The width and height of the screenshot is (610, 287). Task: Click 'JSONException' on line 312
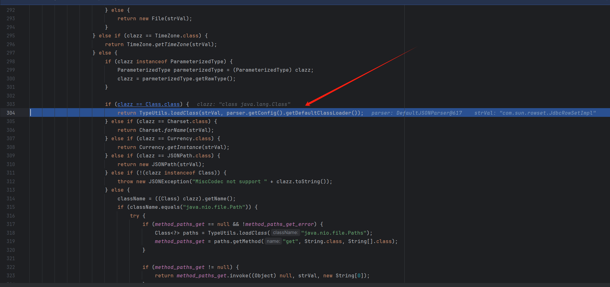click(x=169, y=181)
